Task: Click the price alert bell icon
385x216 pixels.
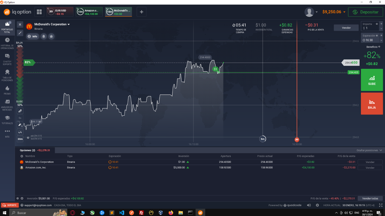Action: [x=44, y=36]
